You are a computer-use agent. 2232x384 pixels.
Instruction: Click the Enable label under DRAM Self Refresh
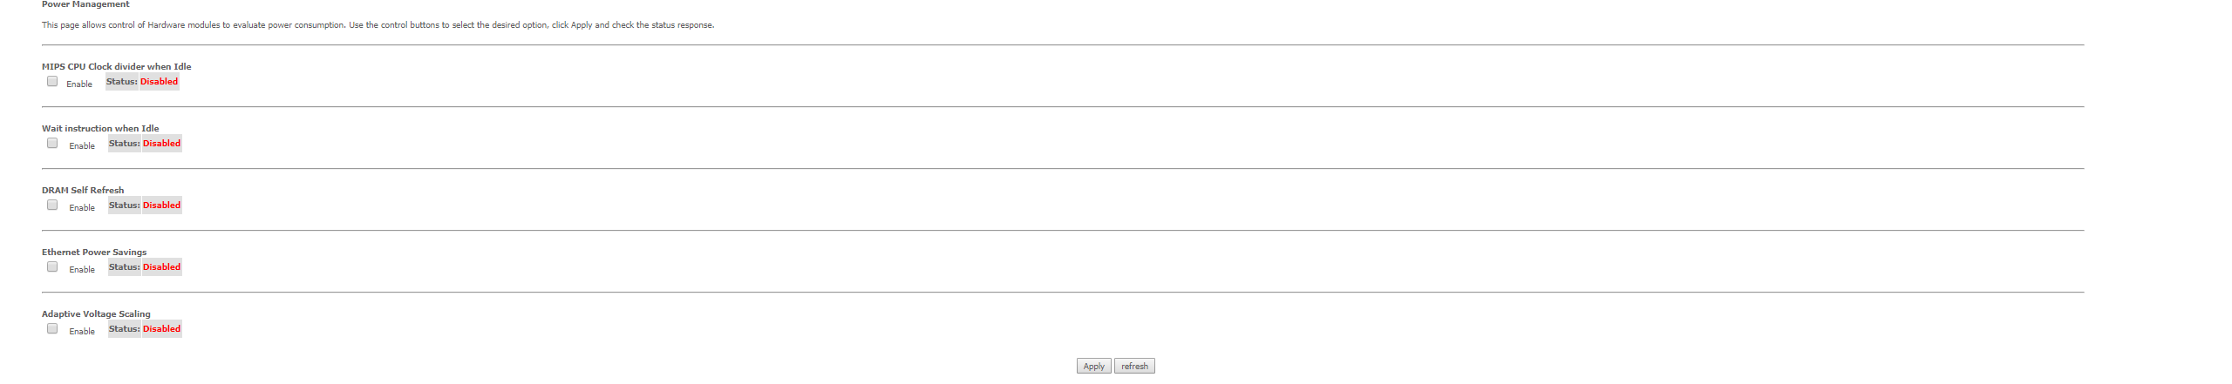[82, 208]
